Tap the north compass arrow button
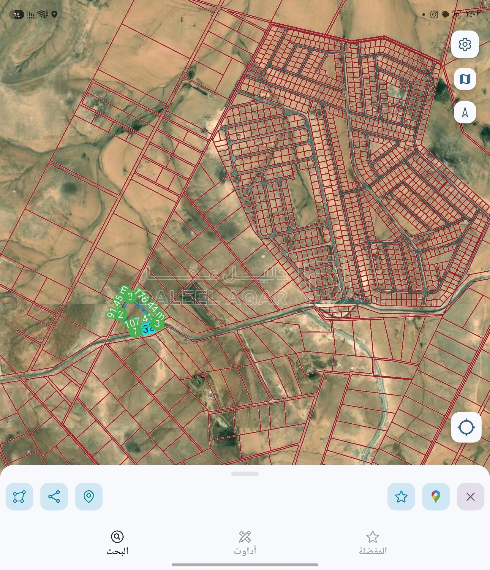 (x=465, y=112)
